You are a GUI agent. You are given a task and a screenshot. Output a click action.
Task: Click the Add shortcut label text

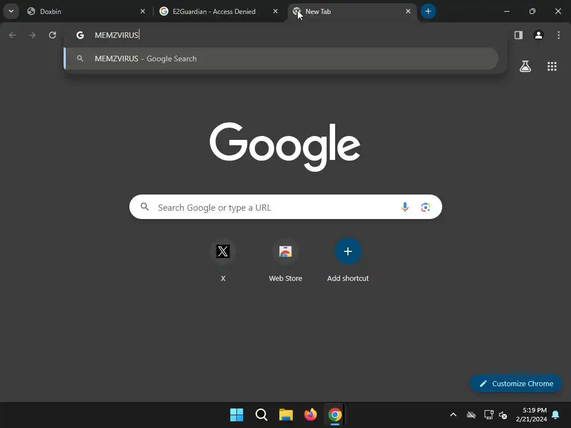(x=348, y=279)
